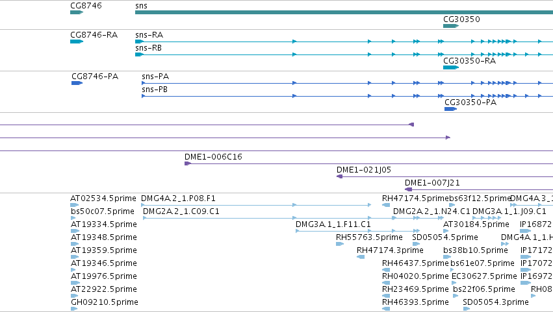Click the RH47174.3prime EST glyph
The width and height of the screenshot is (553, 312).
361,257
